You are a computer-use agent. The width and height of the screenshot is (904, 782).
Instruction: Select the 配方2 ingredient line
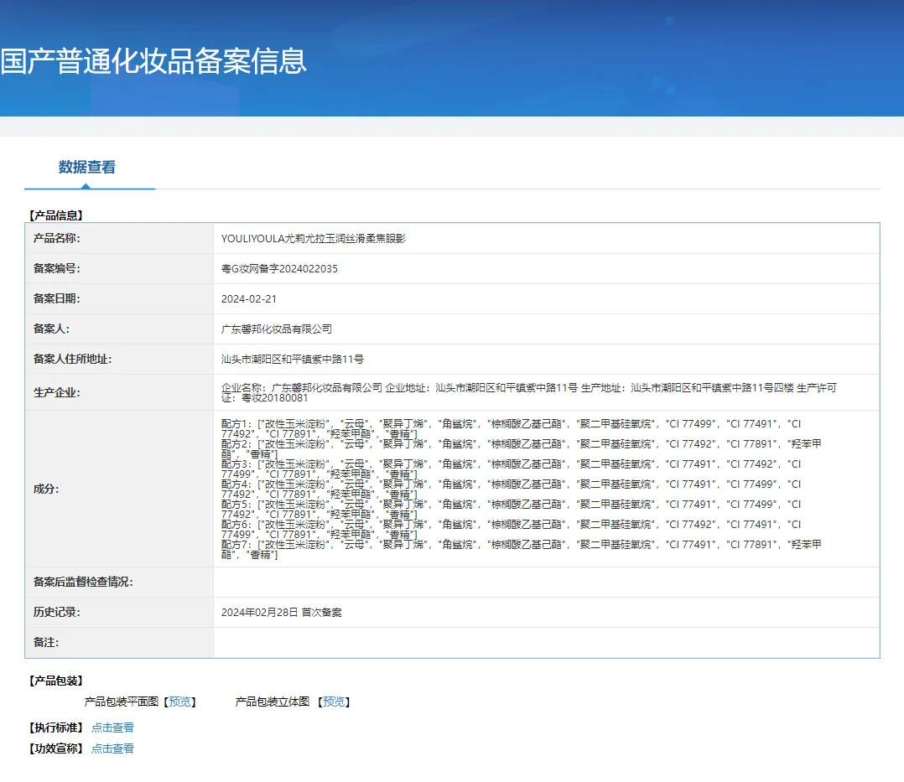point(522,449)
